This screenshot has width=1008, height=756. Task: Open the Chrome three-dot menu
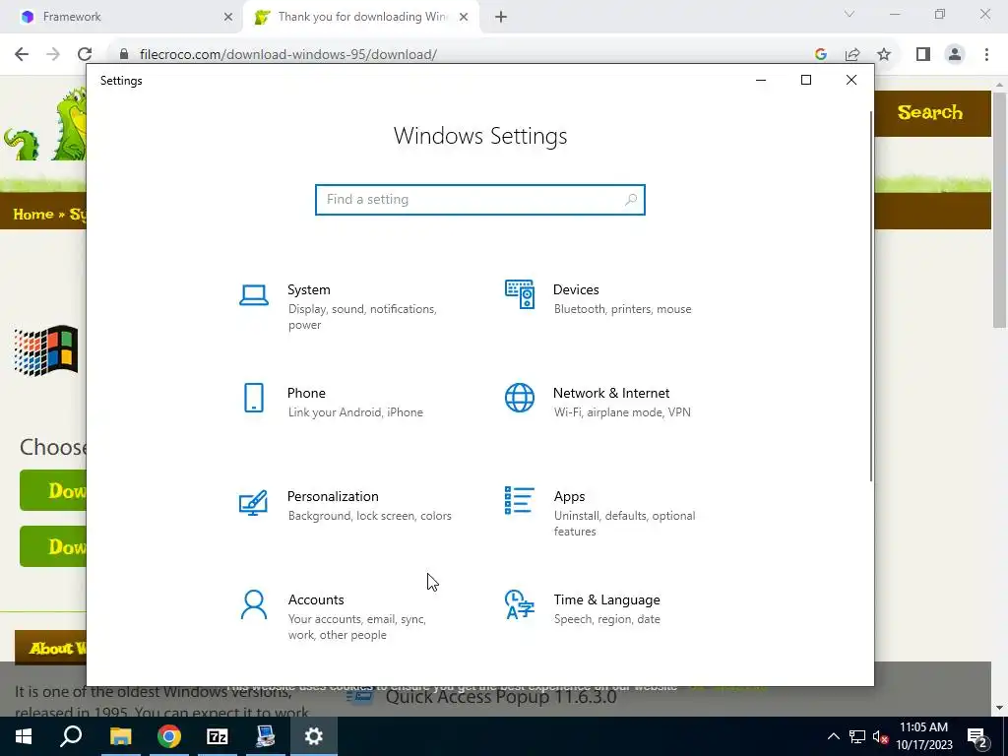point(986,54)
